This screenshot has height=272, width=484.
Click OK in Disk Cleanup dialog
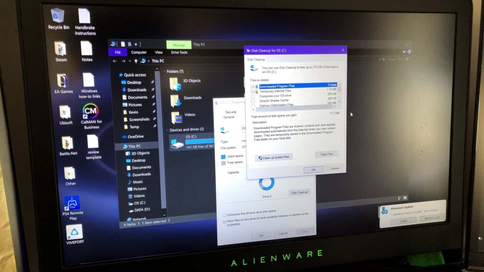[313, 170]
